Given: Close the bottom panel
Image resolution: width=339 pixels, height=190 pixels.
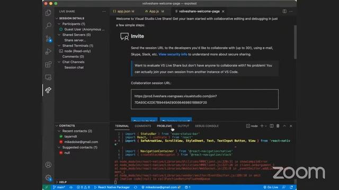Looking at the screenshot, I should click(x=291, y=126).
